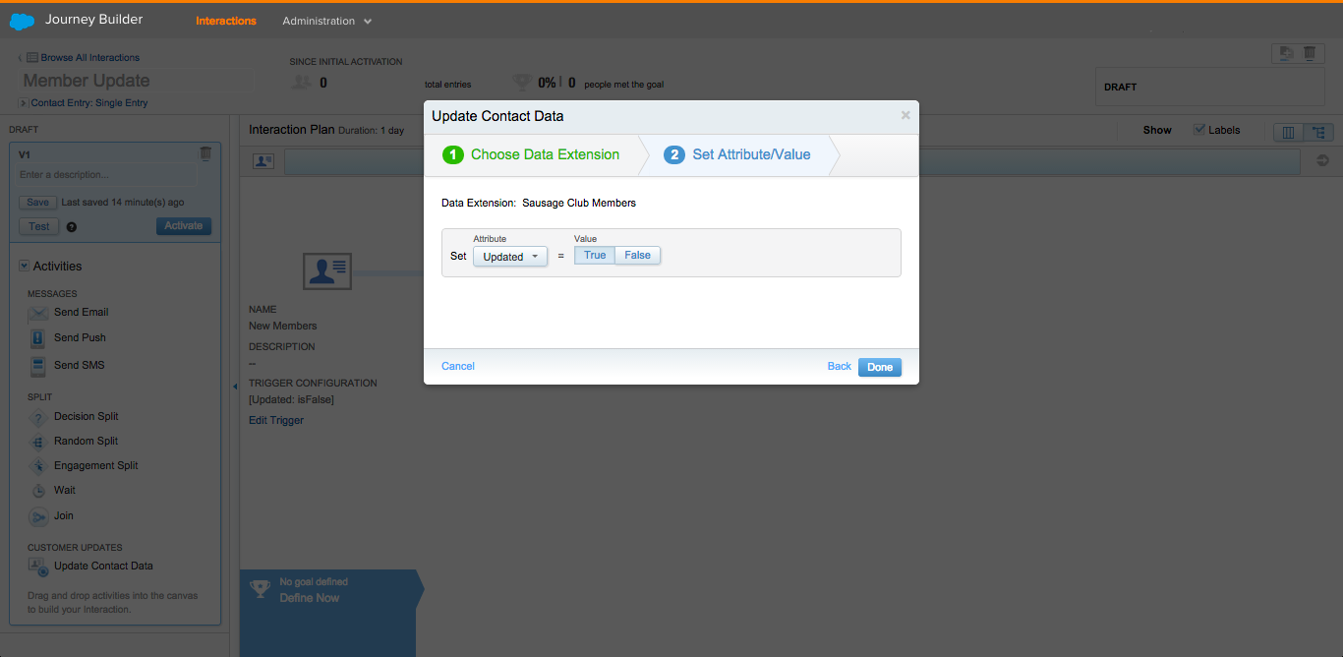This screenshot has height=657, width=1343.
Task: Select the Set Attribute/Value step
Action: [737, 154]
